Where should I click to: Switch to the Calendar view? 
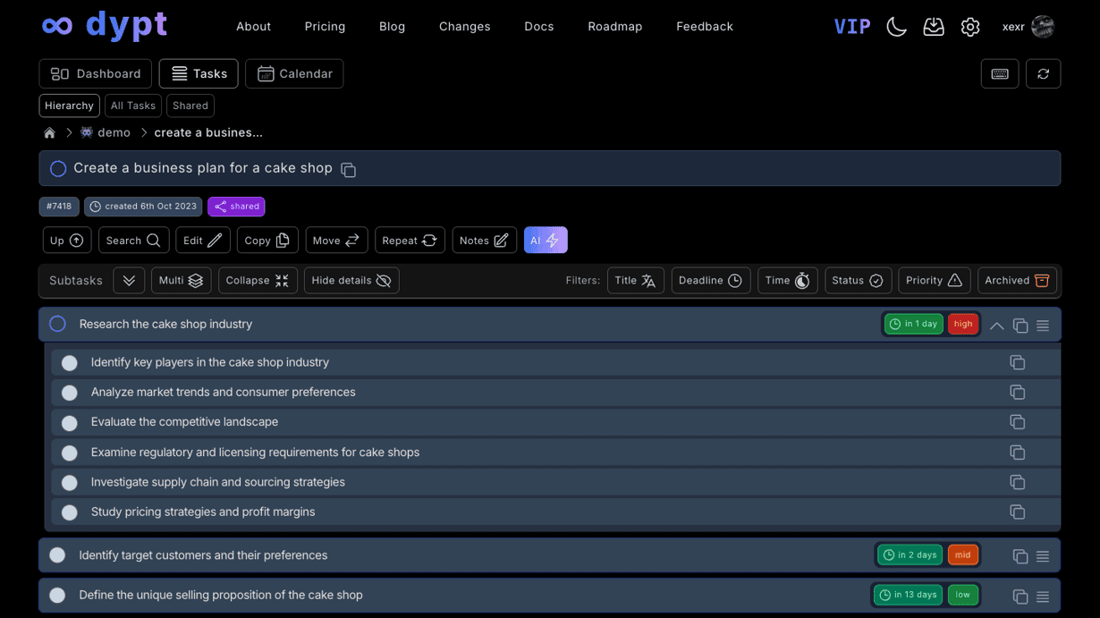point(294,73)
